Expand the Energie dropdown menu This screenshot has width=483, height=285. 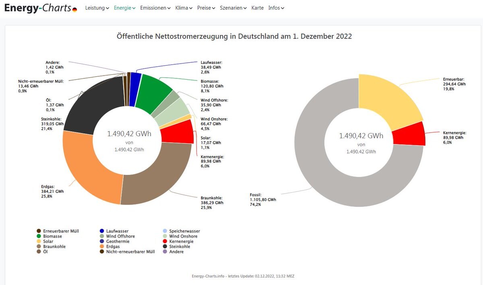point(124,8)
